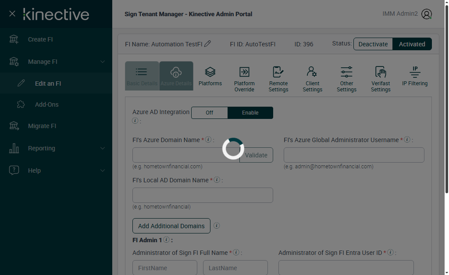Open the IP Filtering icon
449x275 pixels.
(415, 72)
